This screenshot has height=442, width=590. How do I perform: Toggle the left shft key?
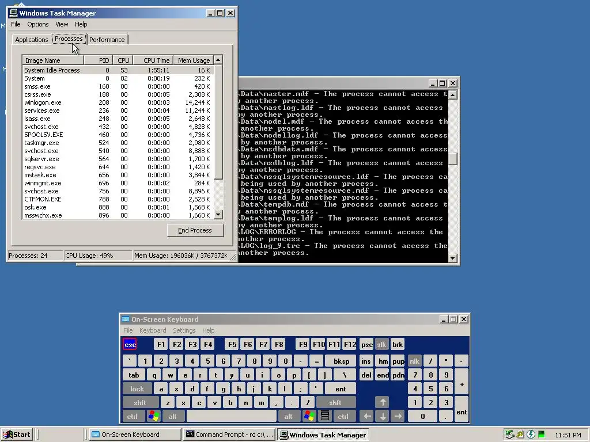(x=140, y=402)
